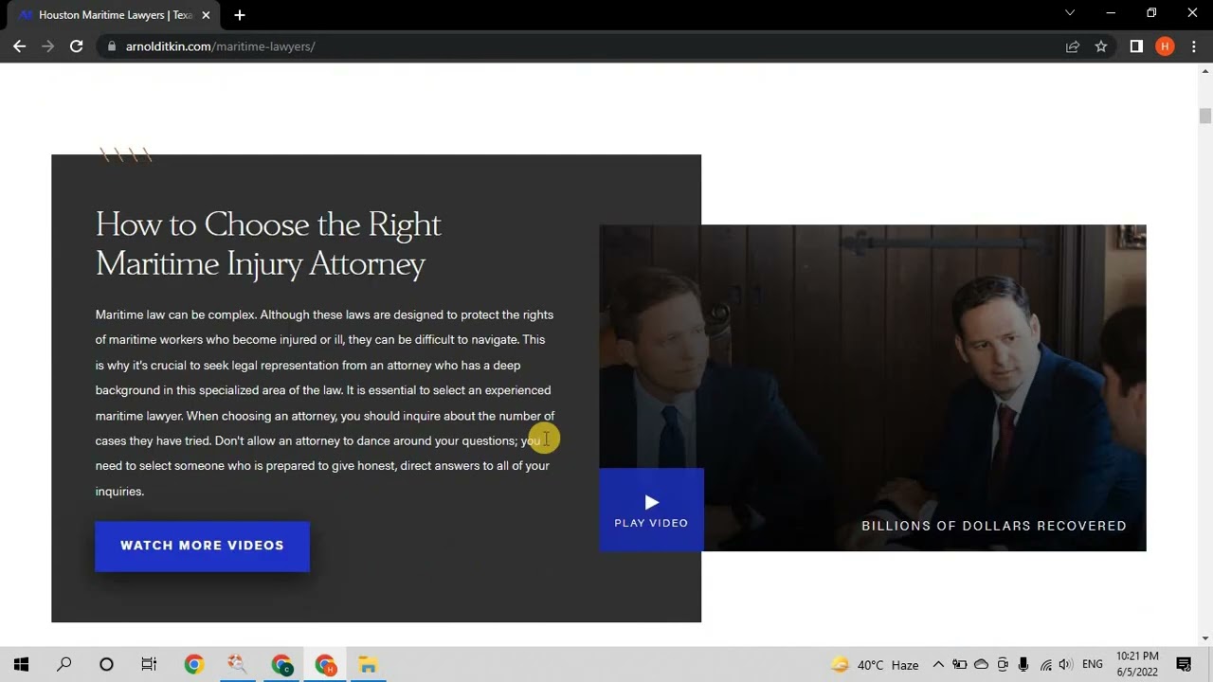Open Chrome with green C profile badge

click(x=281, y=665)
